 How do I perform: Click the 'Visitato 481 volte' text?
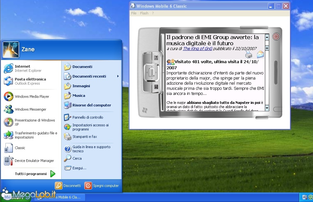click(212, 64)
